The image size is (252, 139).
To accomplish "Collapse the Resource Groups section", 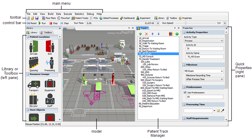I will tap(28, 74).
